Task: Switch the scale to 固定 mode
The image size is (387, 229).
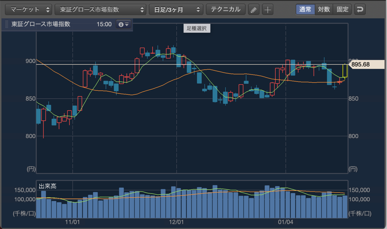Action: [342, 9]
